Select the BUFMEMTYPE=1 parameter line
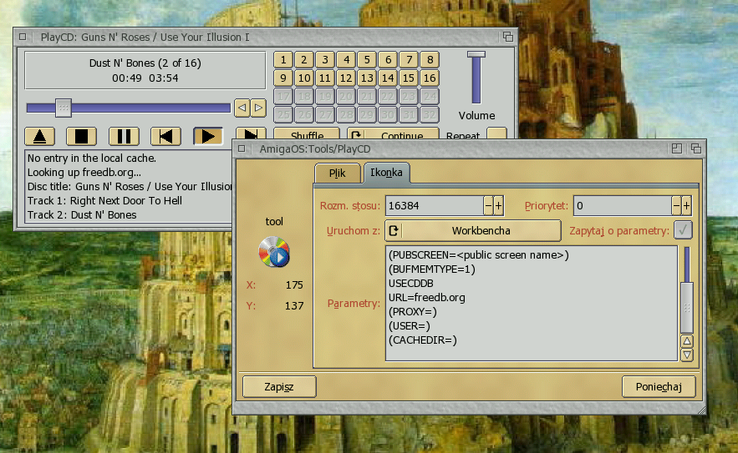 tap(432, 269)
